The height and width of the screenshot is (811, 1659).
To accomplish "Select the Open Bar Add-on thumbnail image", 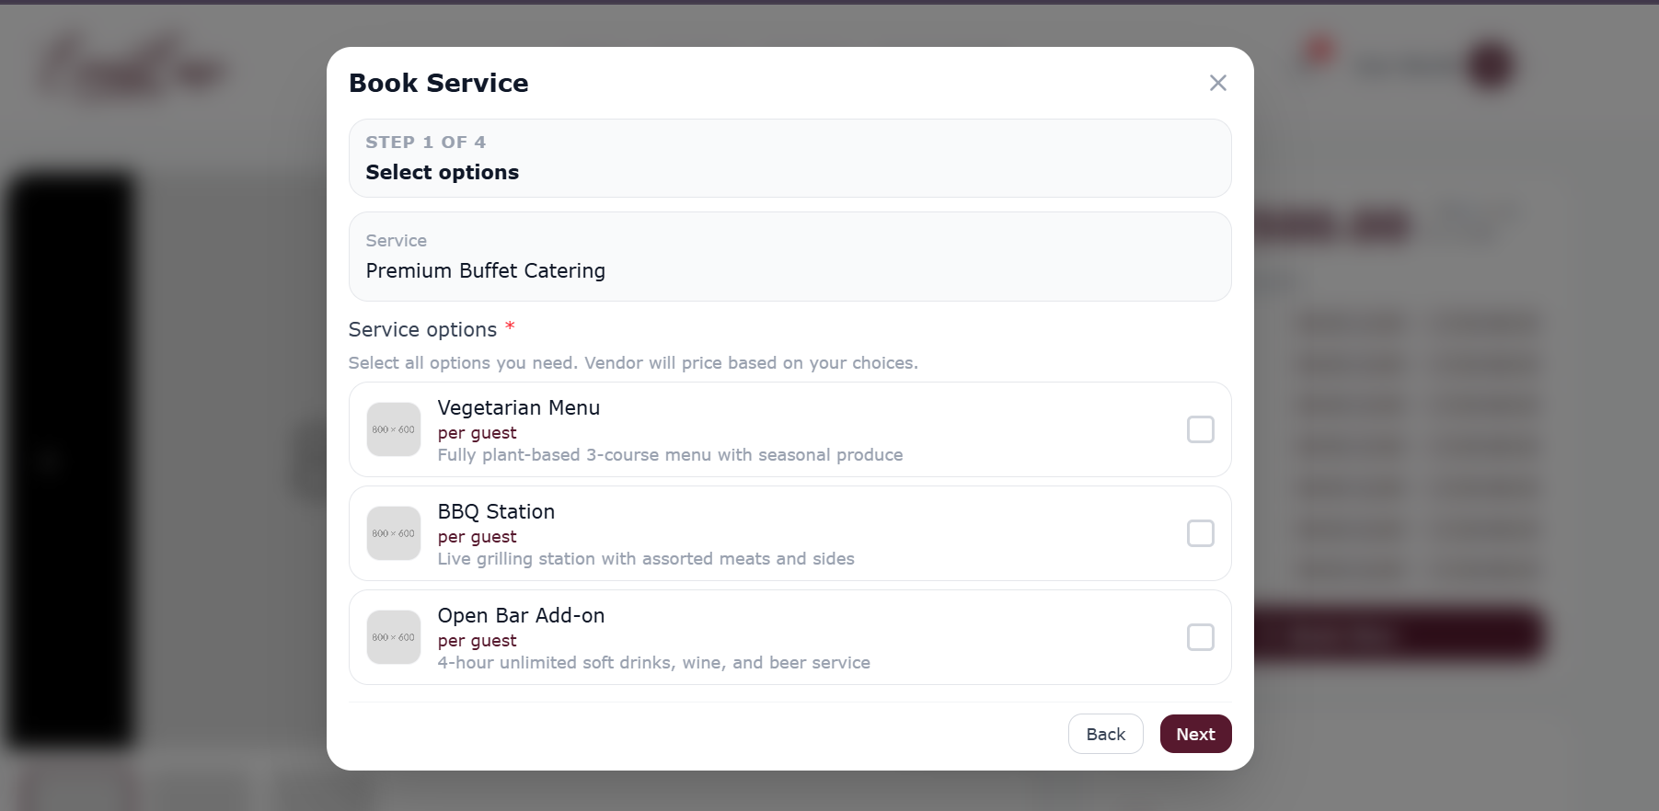I will (394, 637).
